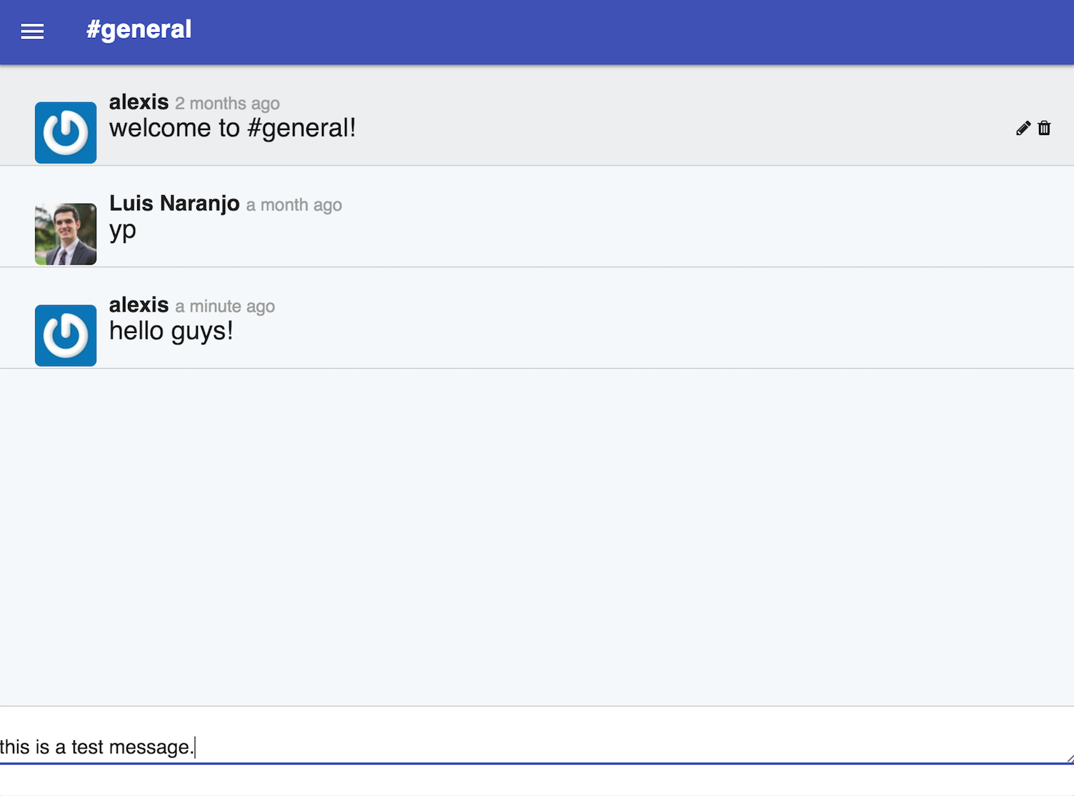Edit the 'welcome to #general!' message
Screen dimensions: 1074x796
pyautogui.click(x=1023, y=128)
